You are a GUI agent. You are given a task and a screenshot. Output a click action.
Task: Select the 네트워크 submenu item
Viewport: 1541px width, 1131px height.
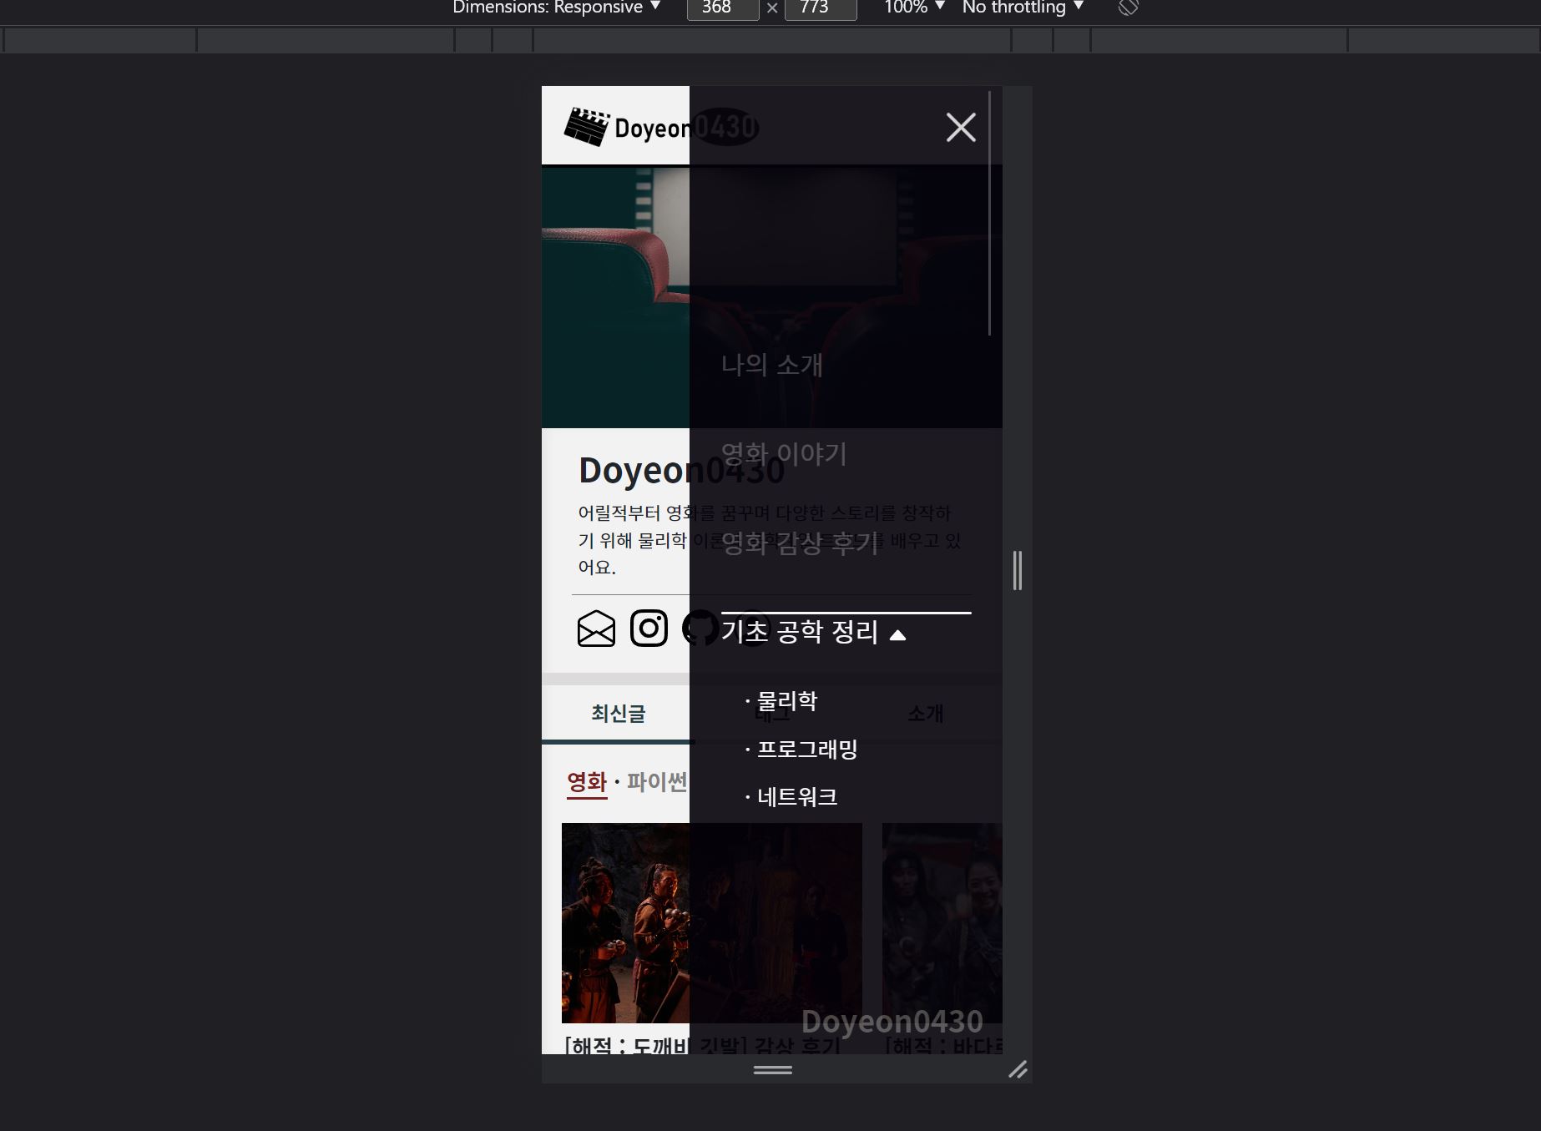point(796,797)
